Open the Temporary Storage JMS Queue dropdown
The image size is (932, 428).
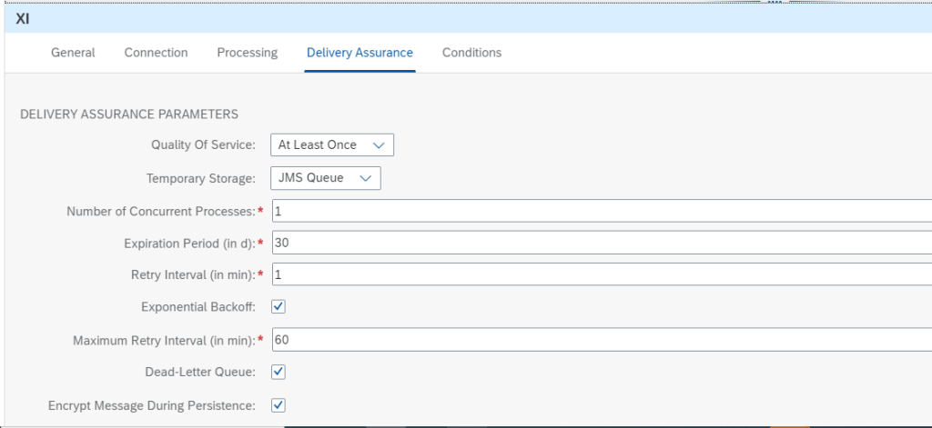tap(325, 178)
